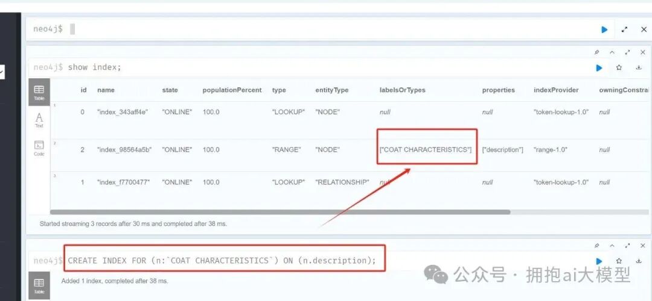Image resolution: width=652 pixels, height=301 pixels.
Task: Expand the top editor to fullscreen
Action: click(x=624, y=29)
